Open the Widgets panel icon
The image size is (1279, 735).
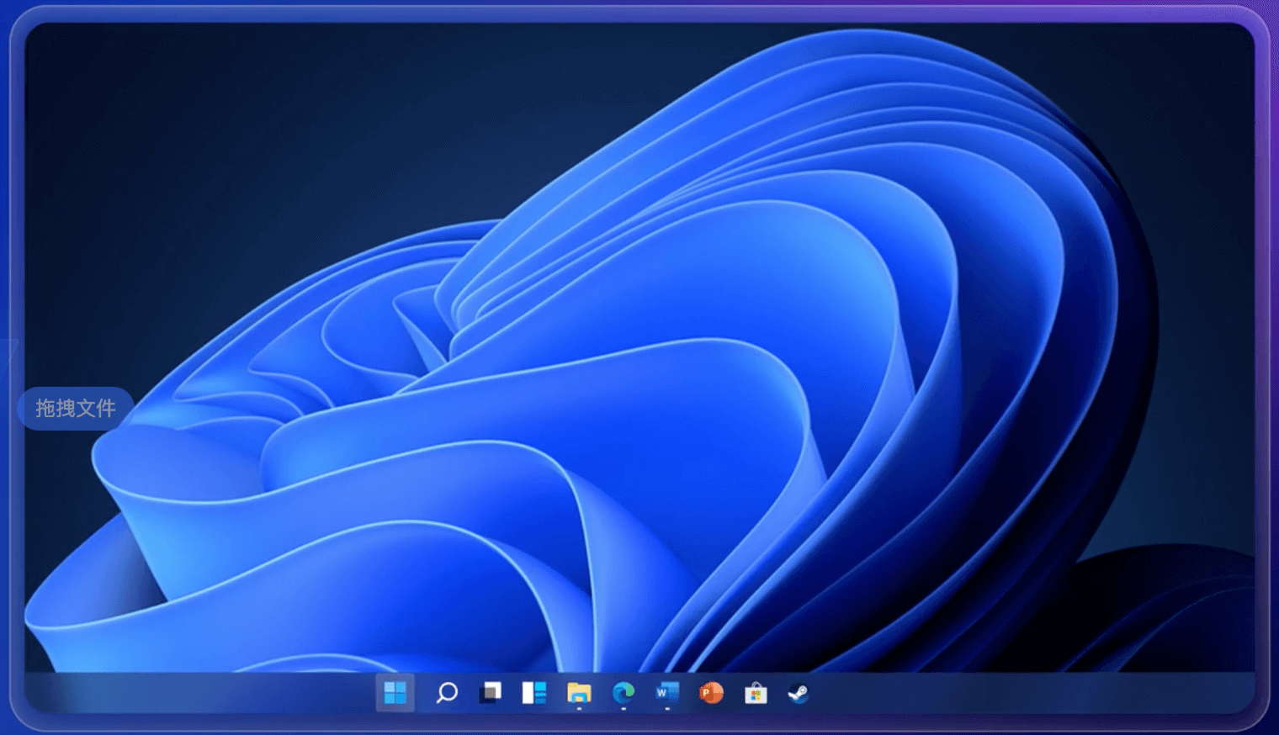pos(534,693)
